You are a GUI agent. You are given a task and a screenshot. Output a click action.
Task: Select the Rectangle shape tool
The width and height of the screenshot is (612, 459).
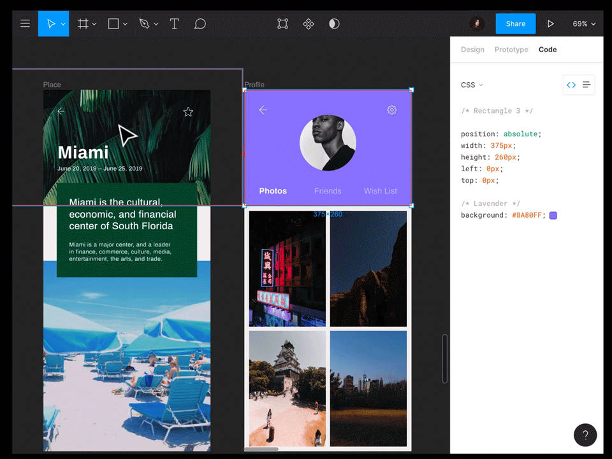(x=113, y=24)
